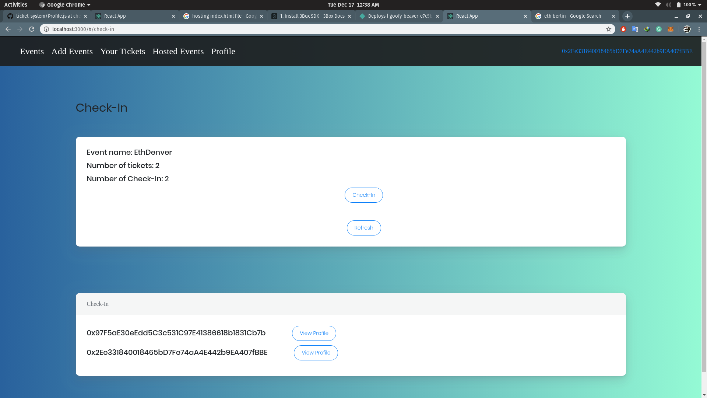Switch to the eth berlin Google Search tab

point(572,16)
